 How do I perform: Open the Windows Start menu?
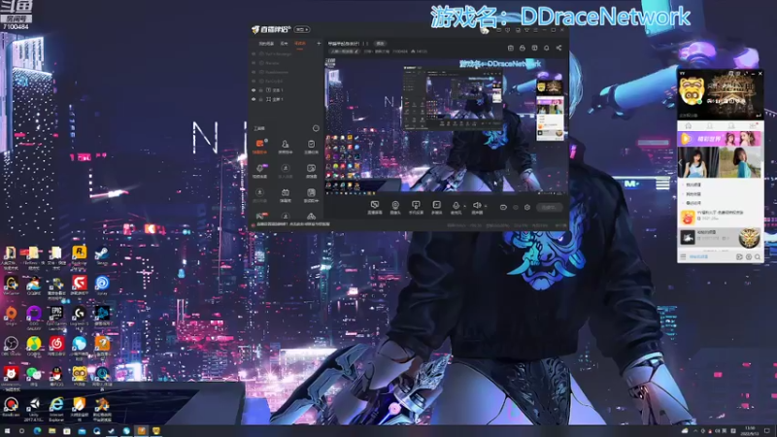(x=7, y=431)
